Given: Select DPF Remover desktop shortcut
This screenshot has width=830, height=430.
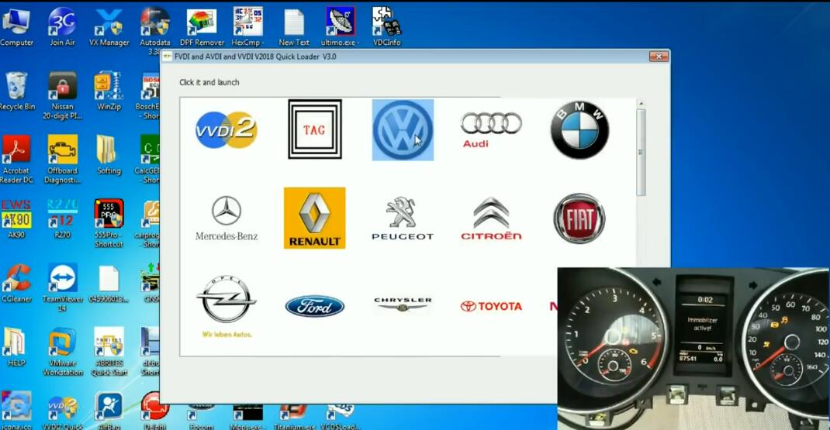Looking at the screenshot, I should pos(202,27).
